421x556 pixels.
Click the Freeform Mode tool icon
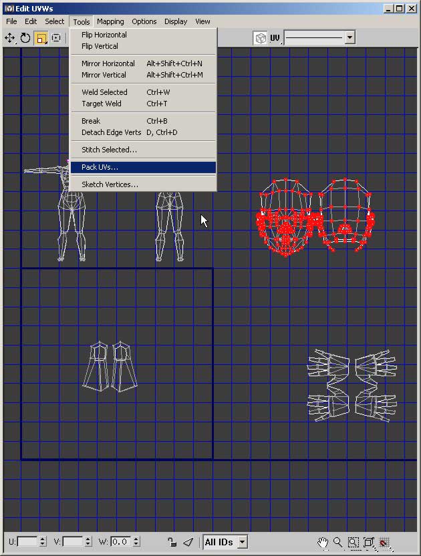[56, 38]
